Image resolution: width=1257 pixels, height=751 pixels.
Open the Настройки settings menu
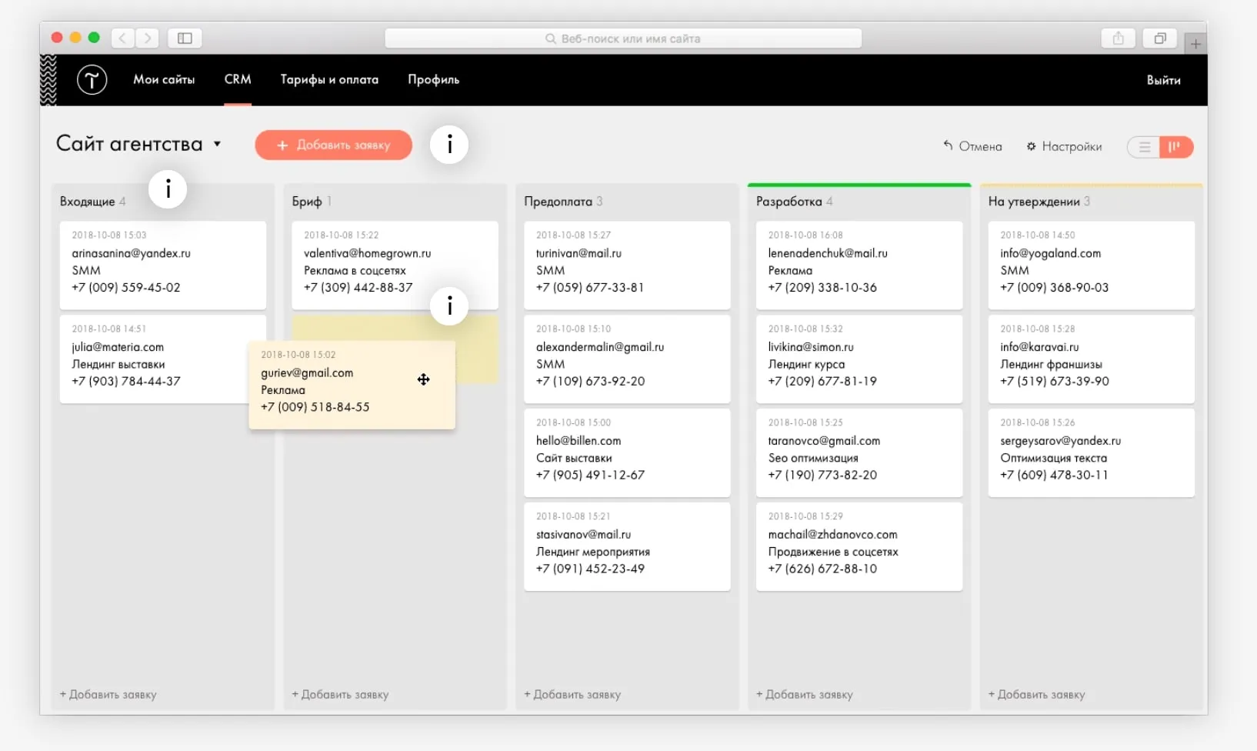1064,146
